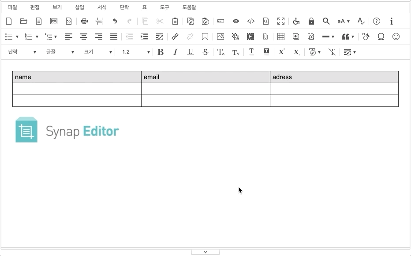Open the 단락 paragraph style dropdown
This screenshot has width=411, height=256.
(x=22, y=52)
